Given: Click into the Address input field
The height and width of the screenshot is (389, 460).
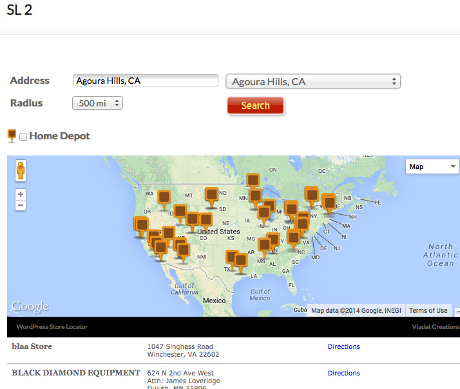Looking at the screenshot, I should click(x=146, y=81).
